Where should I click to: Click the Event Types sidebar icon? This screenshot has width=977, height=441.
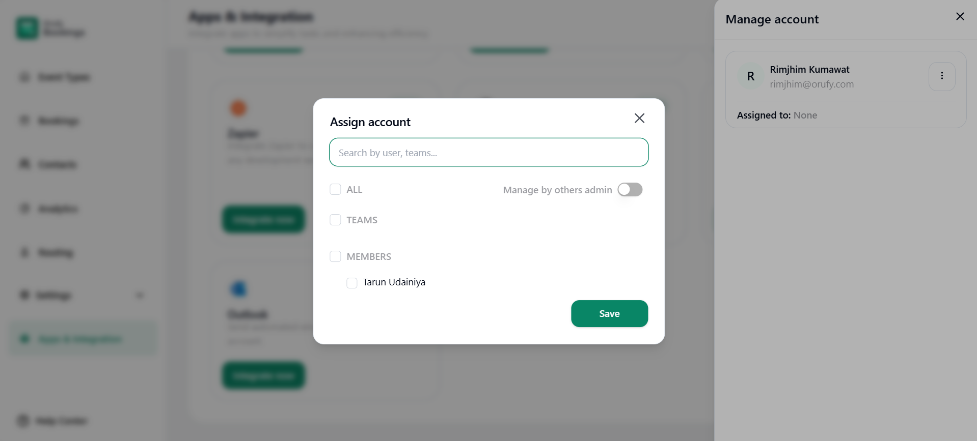(x=24, y=77)
